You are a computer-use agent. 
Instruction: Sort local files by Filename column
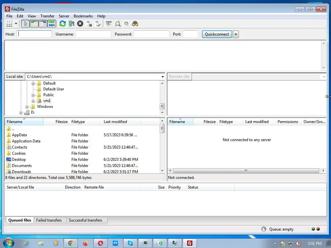point(24,122)
